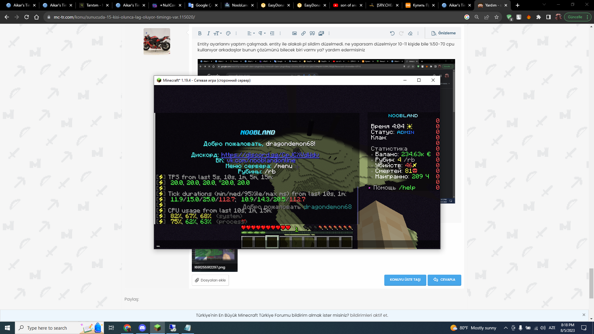
Task: Toggle bold formatting in the editor
Action: 200,33
